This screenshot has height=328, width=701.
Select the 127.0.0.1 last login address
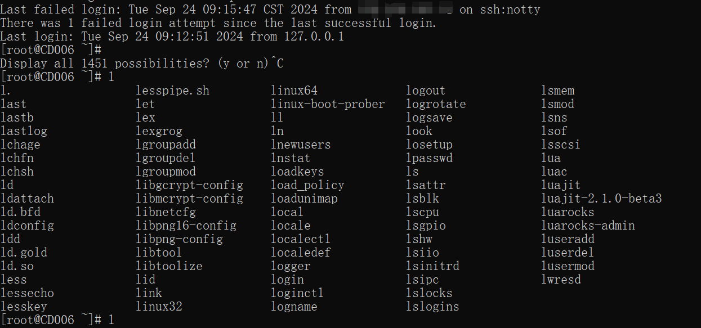click(x=314, y=37)
